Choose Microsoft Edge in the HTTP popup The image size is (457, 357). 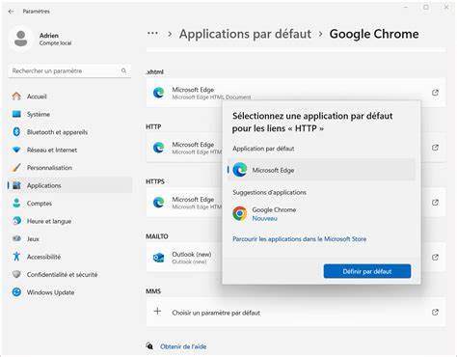point(321,170)
